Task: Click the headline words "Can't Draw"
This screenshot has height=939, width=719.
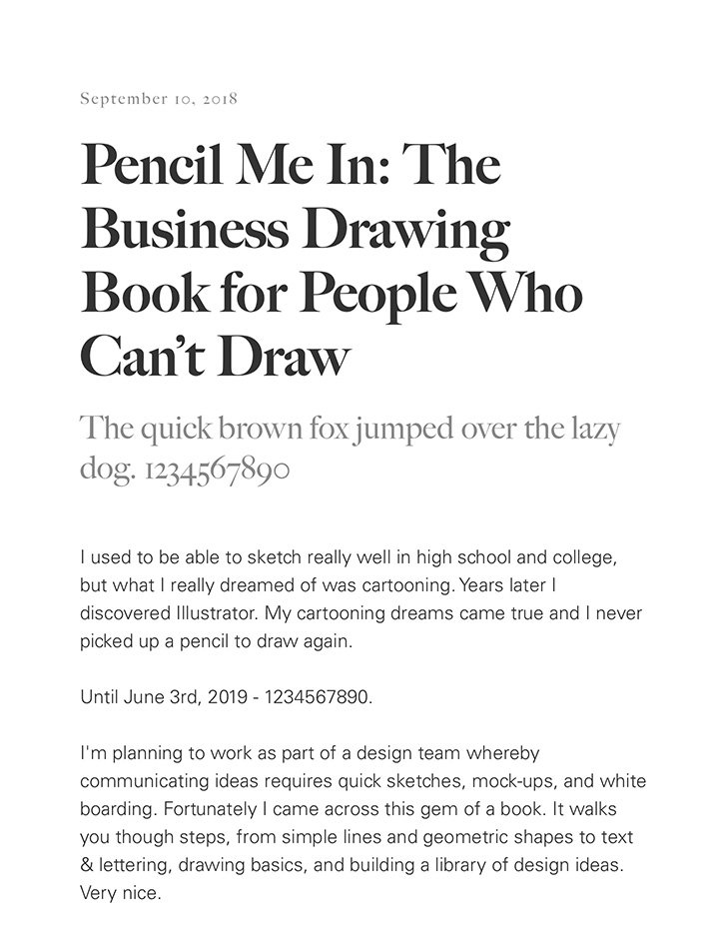Action: coord(216,358)
